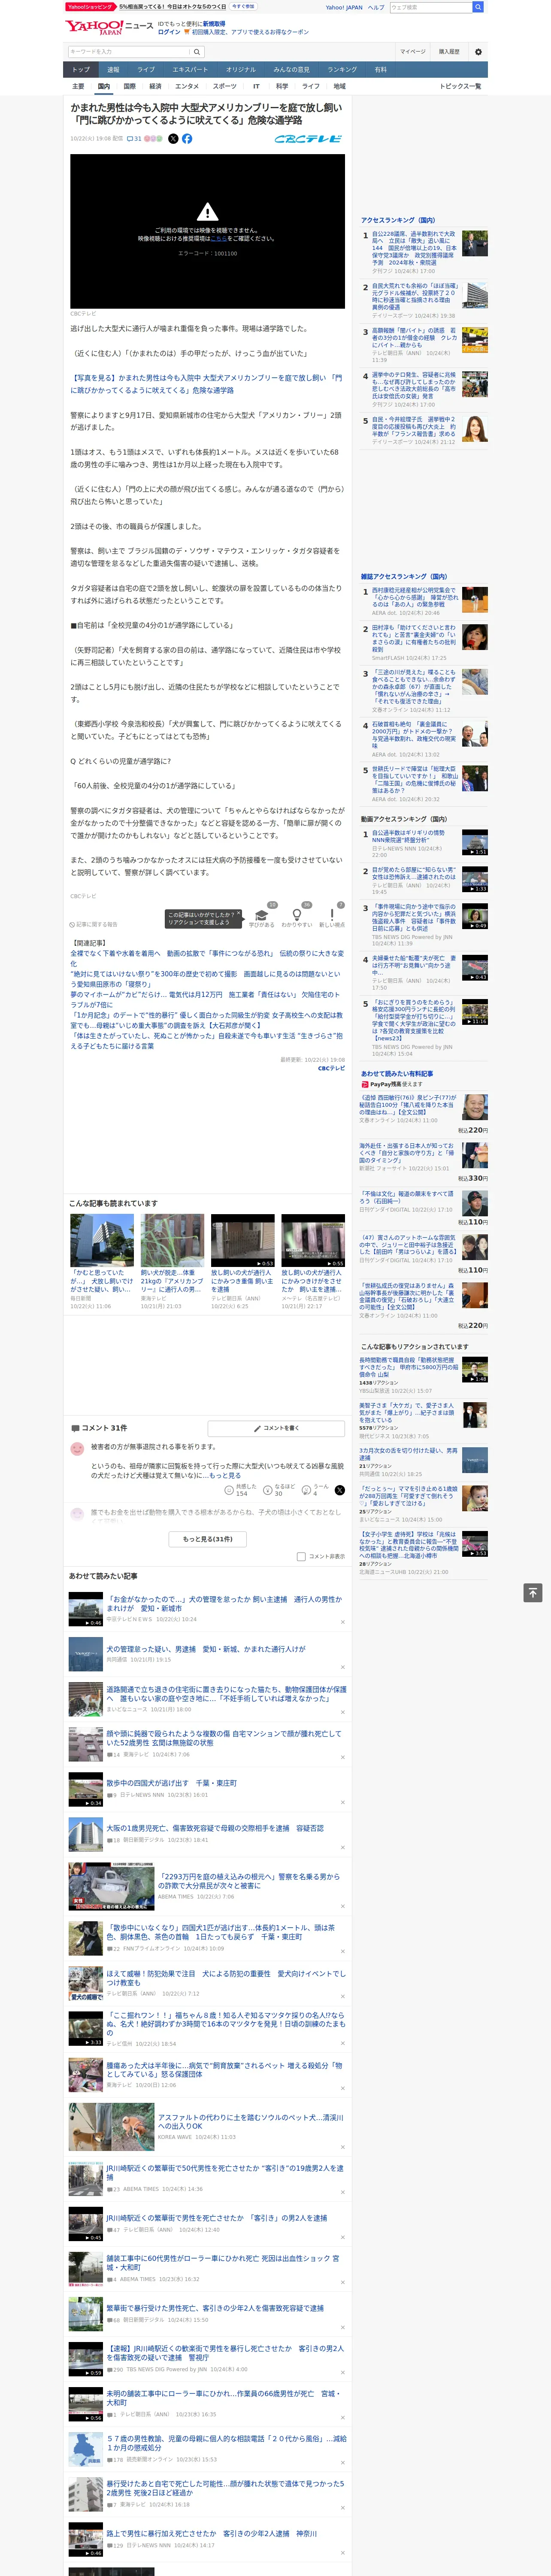Click ヘルプ link in top bar
Screen dimensions: 551x2576
pos(375,7)
